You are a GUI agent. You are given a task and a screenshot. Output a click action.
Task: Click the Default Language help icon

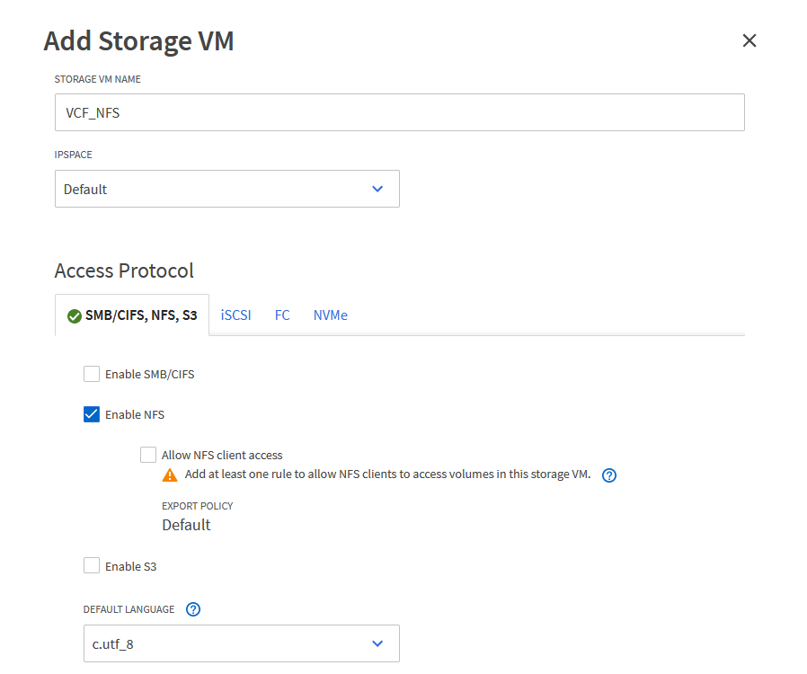point(192,609)
